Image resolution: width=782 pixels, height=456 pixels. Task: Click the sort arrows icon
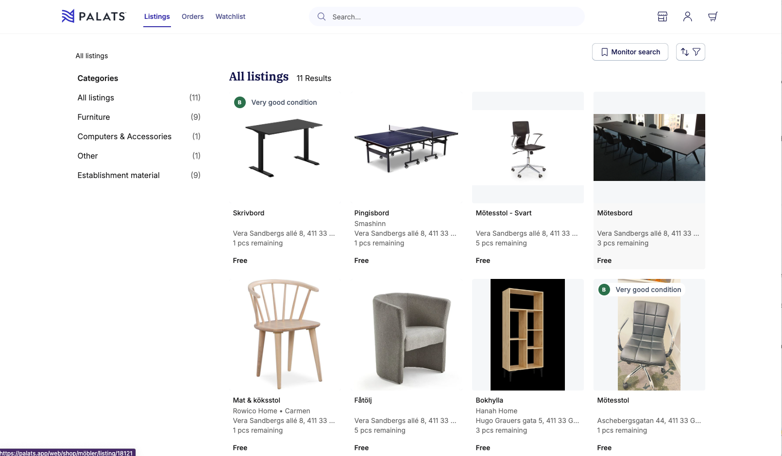tap(685, 52)
